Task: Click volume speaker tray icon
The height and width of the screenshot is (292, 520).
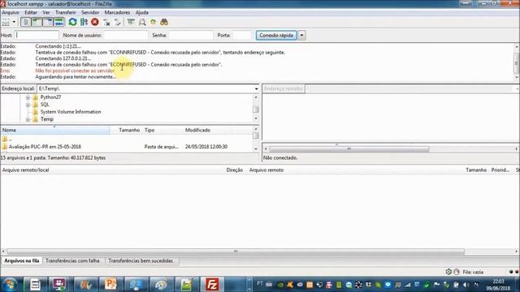Action: [x=466, y=285]
